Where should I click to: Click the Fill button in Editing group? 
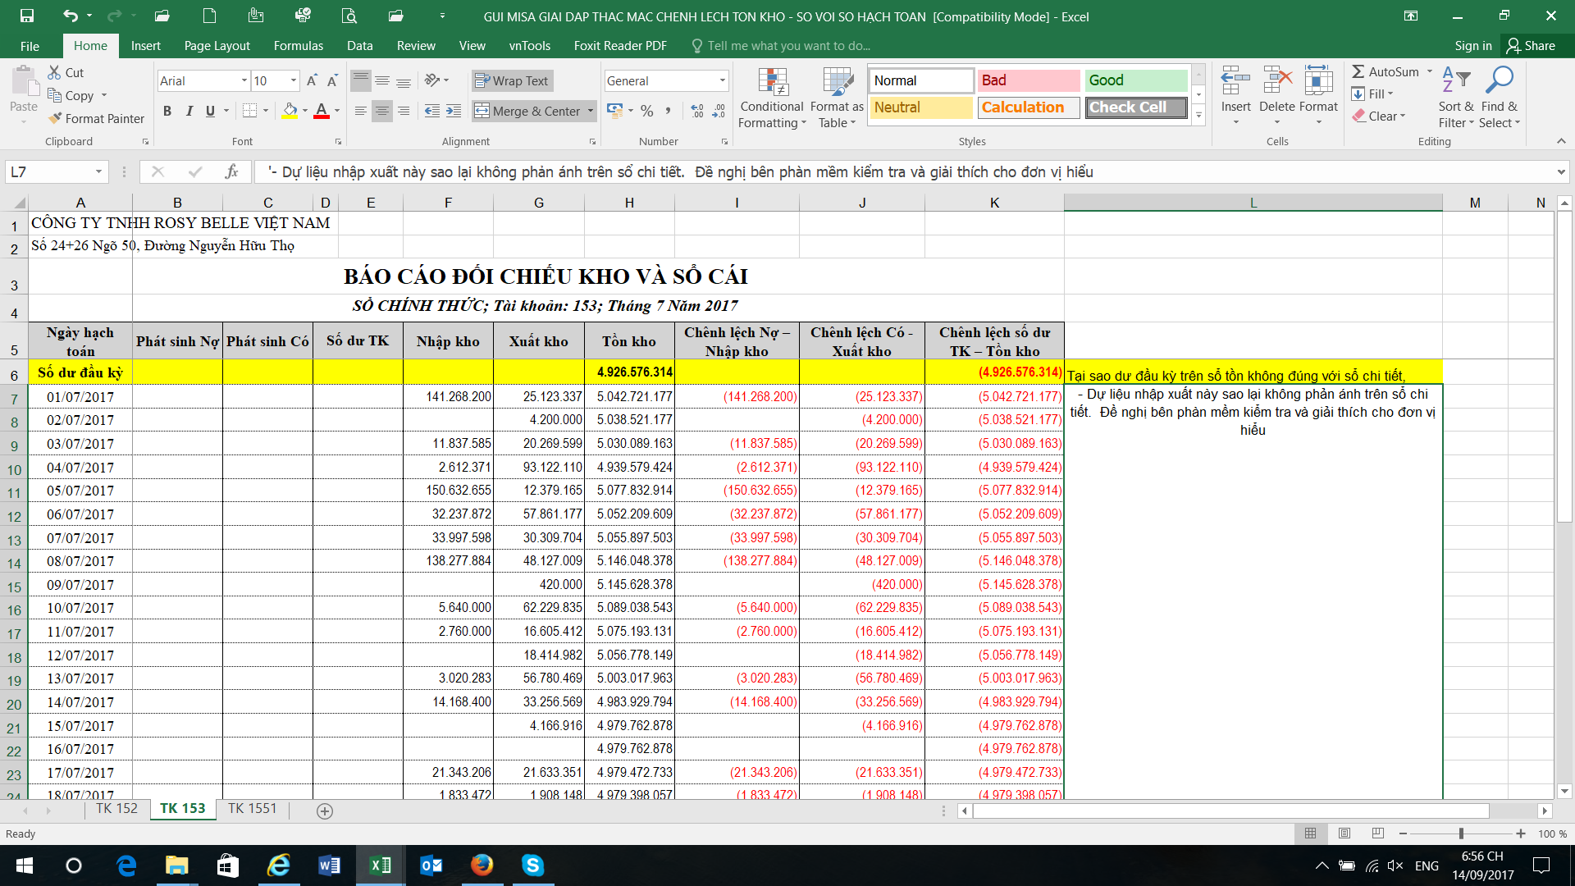click(x=1373, y=94)
